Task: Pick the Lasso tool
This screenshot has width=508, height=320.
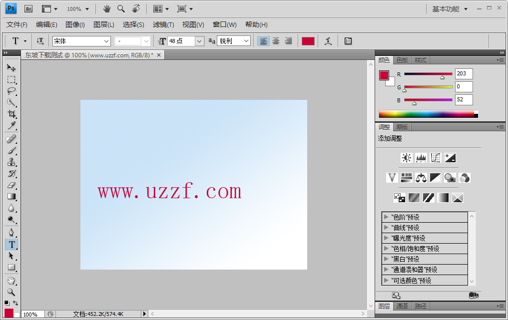Action: pos(11,91)
